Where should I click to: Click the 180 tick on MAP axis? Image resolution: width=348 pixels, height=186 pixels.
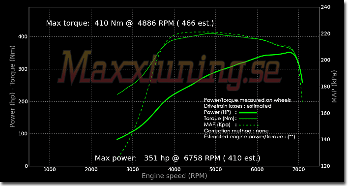click(x=325, y=87)
